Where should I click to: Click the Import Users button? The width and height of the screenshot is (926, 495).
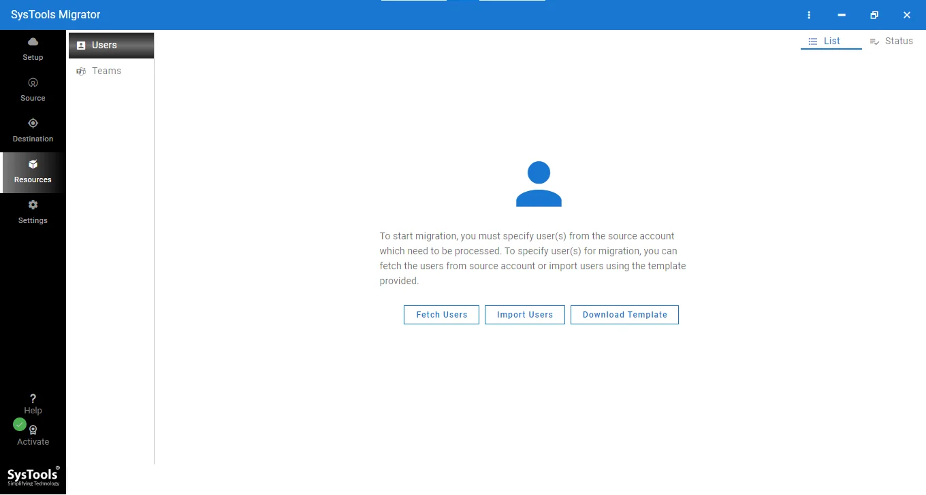point(525,315)
